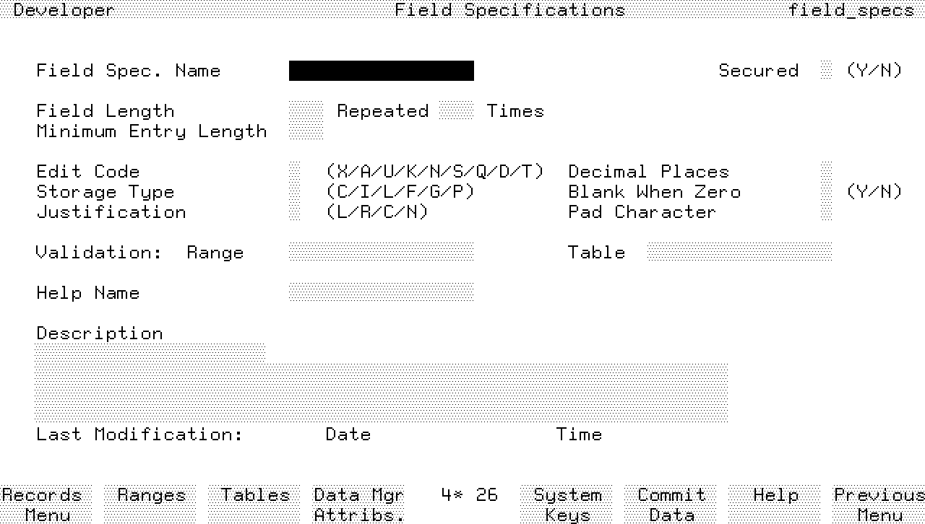The image size is (925, 524).
Task: Go to Previous Menu function key
Action: pyautogui.click(x=879, y=505)
